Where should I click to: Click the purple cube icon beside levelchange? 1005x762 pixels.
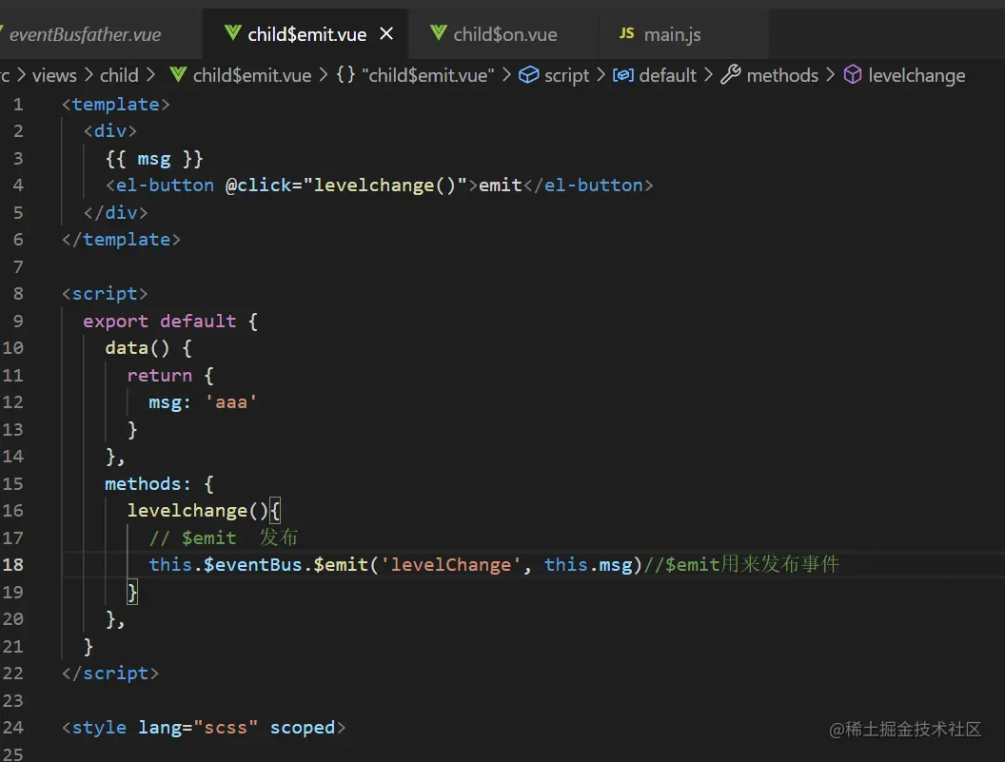(x=853, y=75)
